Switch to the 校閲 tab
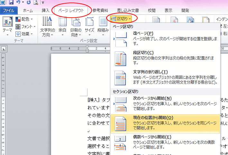The height and width of the screenshot is (155, 228). point(152,11)
